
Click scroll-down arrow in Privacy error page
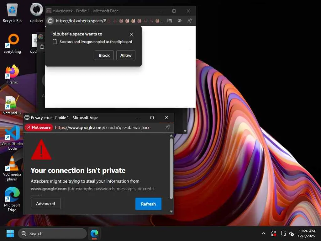[171, 212]
